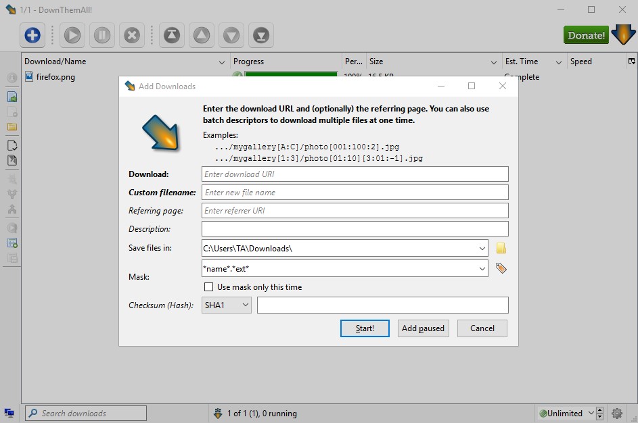Image resolution: width=638 pixels, height=423 pixels.
Task: Click the Pause toolbar icon
Action: pos(103,35)
